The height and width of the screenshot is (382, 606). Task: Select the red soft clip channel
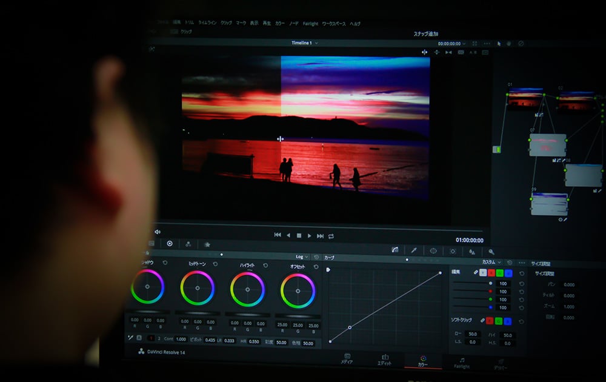(x=490, y=321)
